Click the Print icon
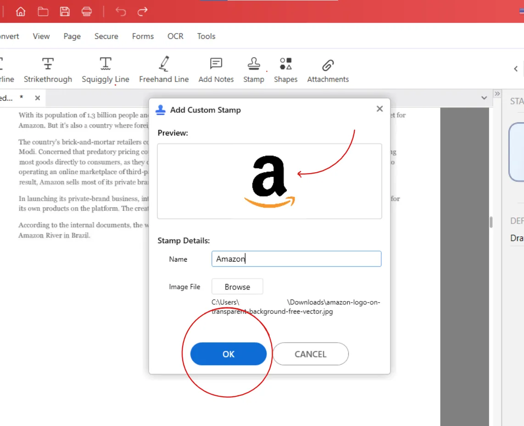 coord(87,11)
